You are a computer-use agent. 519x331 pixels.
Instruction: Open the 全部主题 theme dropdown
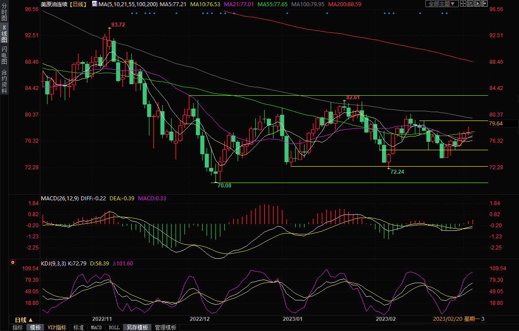(x=441, y=4)
